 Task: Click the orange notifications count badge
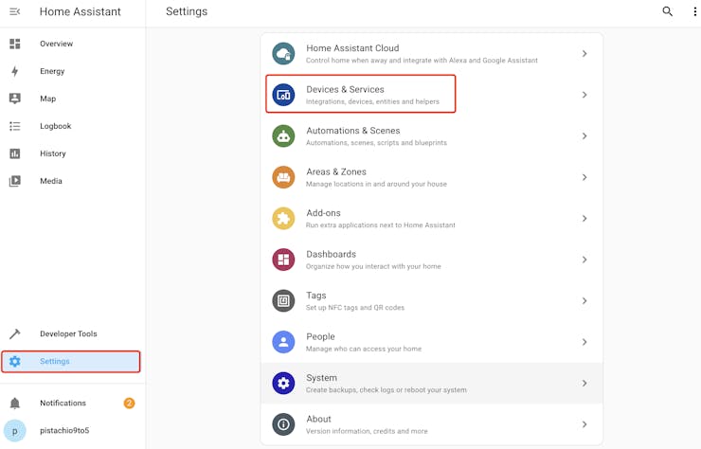(x=129, y=404)
